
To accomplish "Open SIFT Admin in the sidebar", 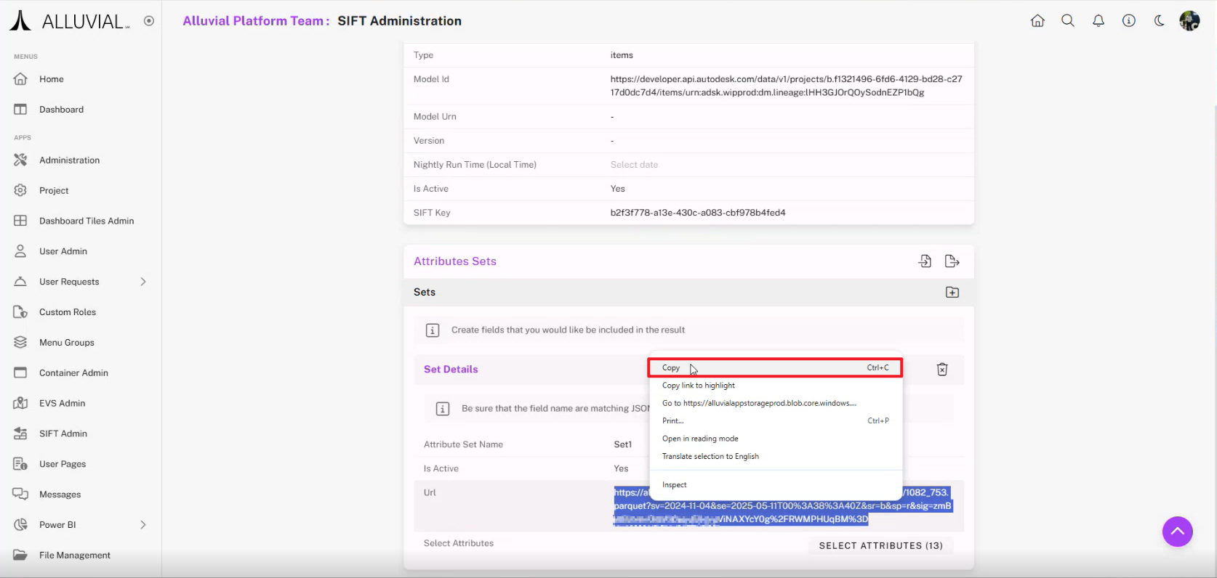I will 63,433.
